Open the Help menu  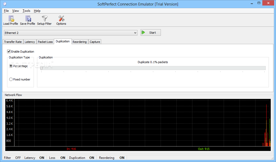(37, 11)
